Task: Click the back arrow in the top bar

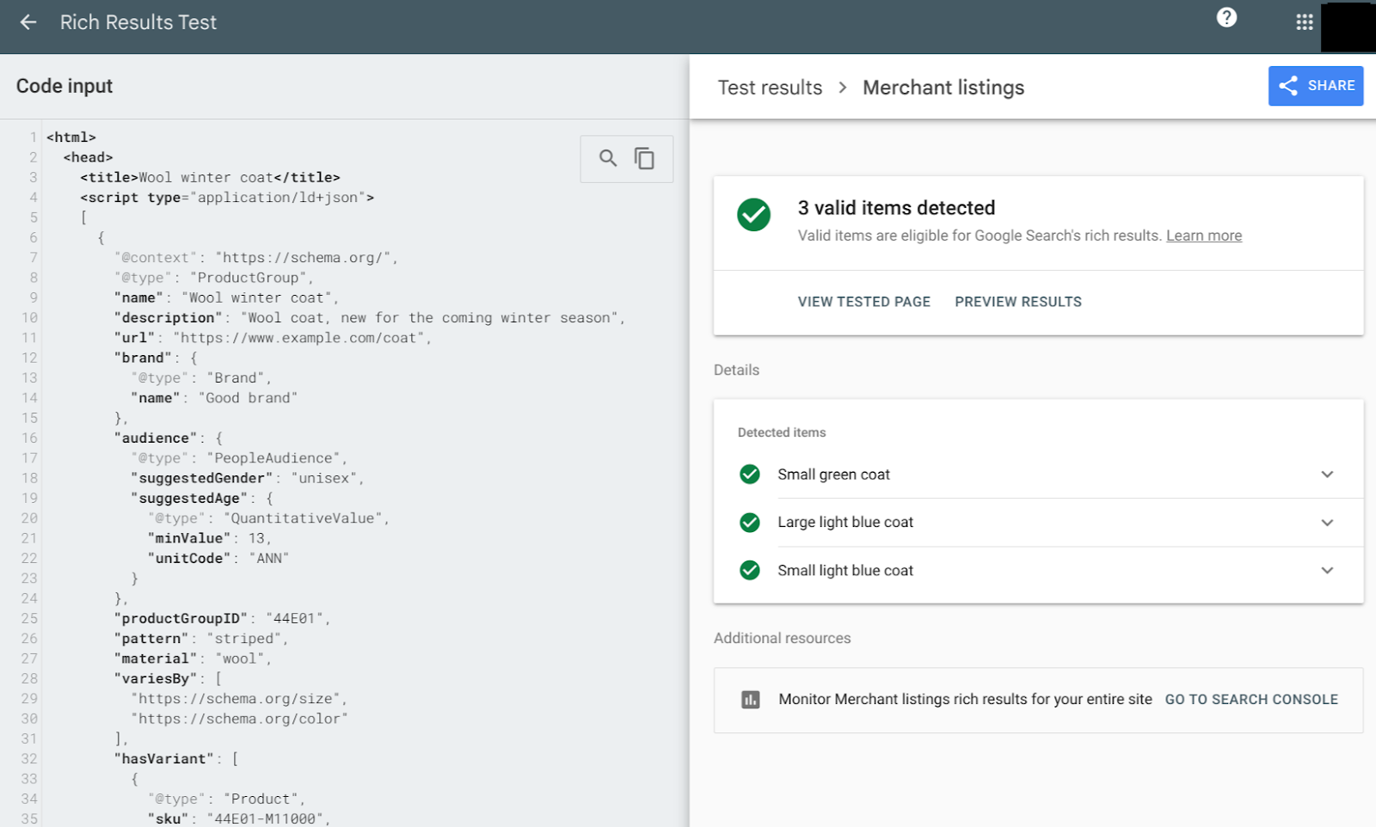Action: [28, 21]
